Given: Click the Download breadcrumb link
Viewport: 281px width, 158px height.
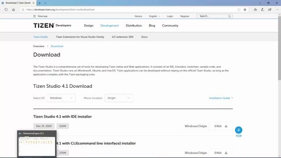Looking at the screenshot, I should [57, 46].
